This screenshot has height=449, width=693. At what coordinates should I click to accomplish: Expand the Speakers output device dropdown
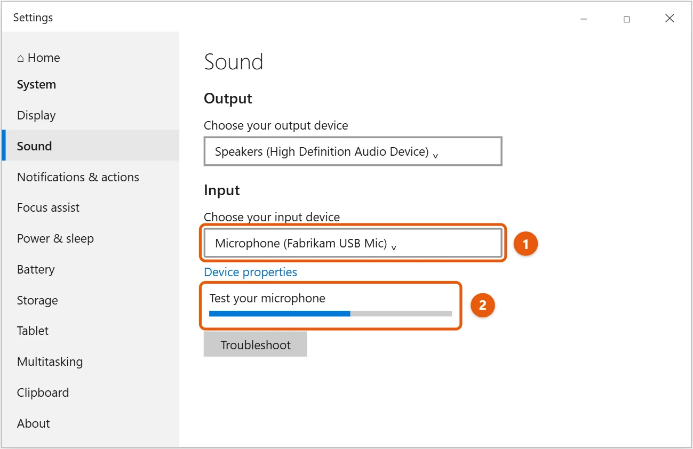tap(353, 151)
